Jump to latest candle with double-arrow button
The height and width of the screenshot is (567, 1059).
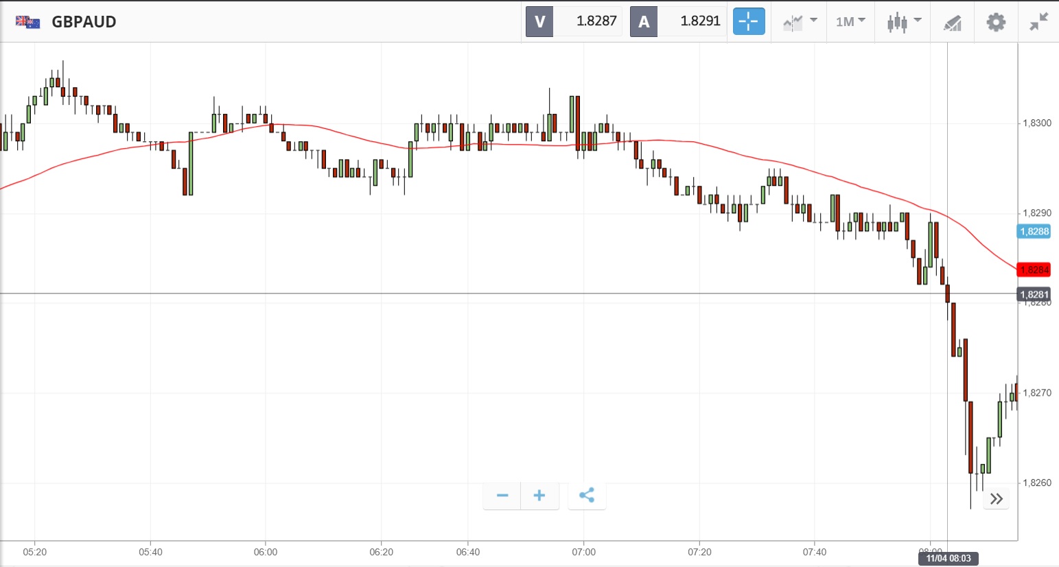997,498
